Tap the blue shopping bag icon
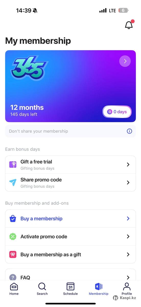This screenshot has height=307, width=141. pyautogui.click(x=13, y=218)
